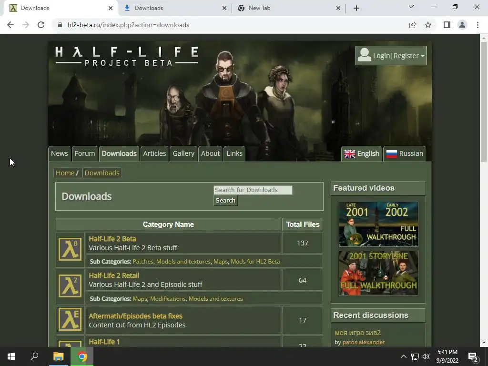Screen dimensions: 488x366
Task: Open the About navigation tab
Action: (210, 153)
